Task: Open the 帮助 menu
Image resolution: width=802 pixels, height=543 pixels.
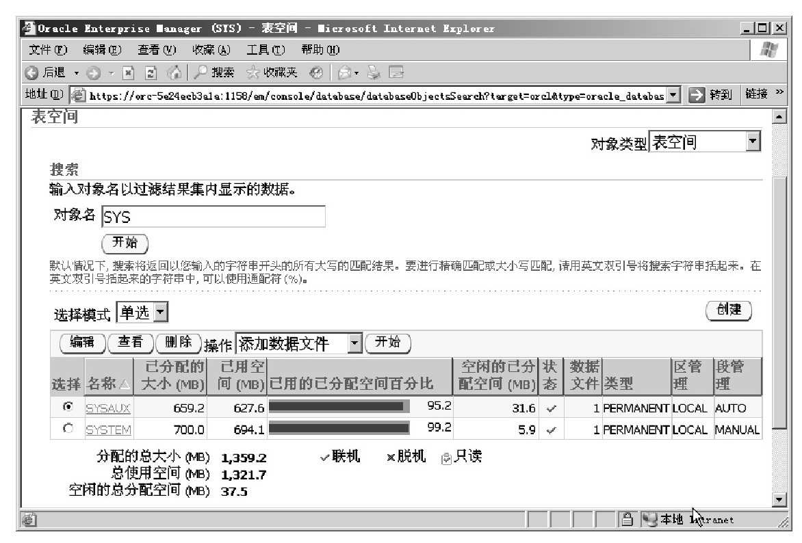Action: [x=320, y=50]
